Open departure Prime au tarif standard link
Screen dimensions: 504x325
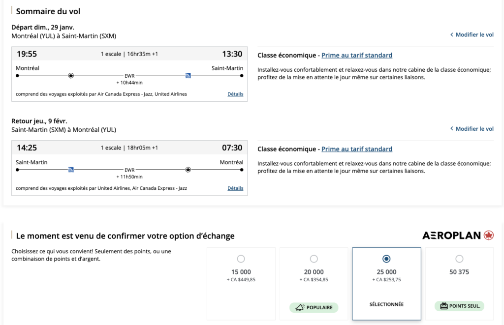coord(357,55)
